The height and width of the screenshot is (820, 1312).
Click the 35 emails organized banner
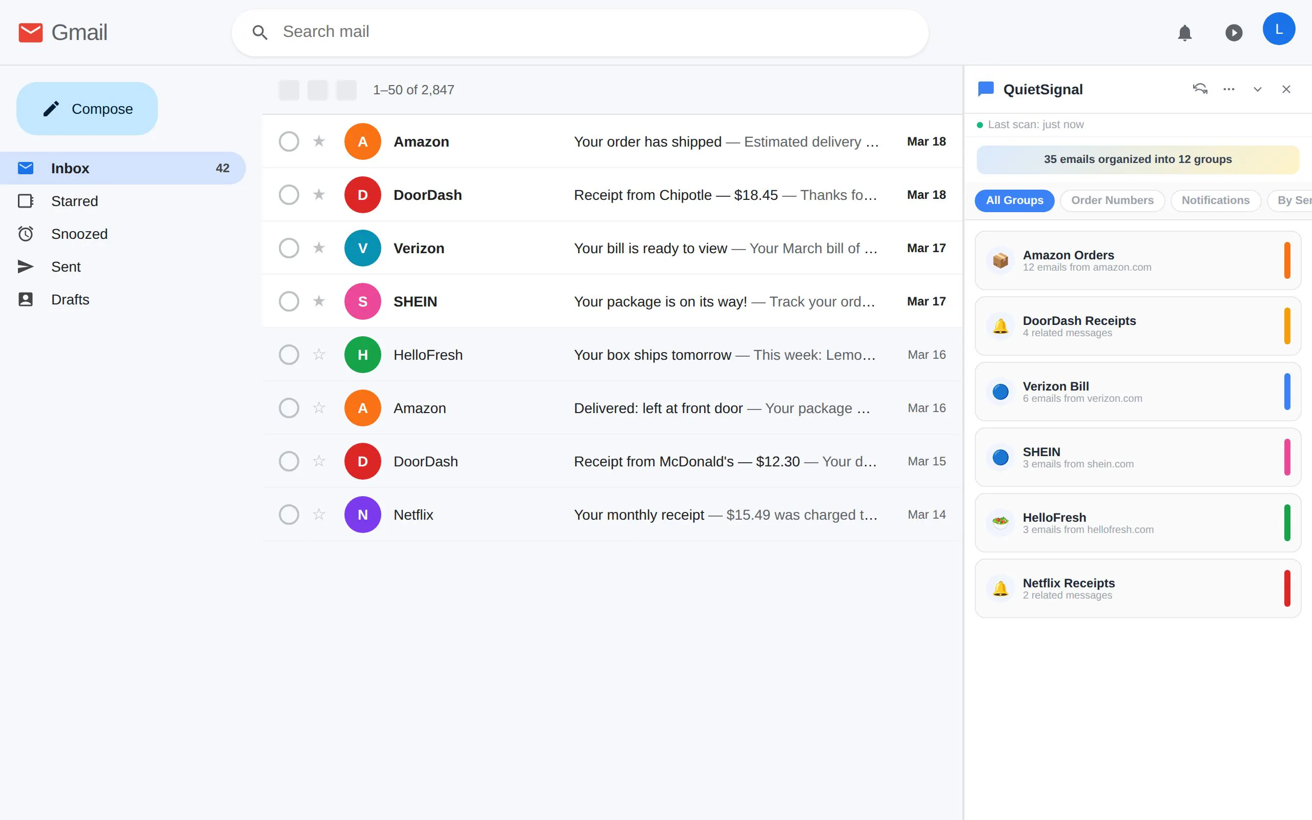pyautogui.click(x=1137, y=159)
